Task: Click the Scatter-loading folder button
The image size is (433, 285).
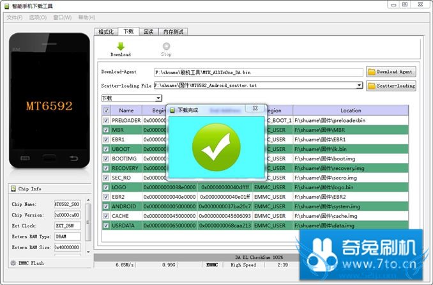Action: (x=391, y=86)
